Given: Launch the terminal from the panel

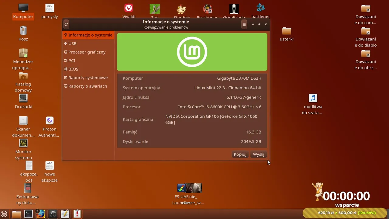Looking at the screenshot, I should click(29, 214).
